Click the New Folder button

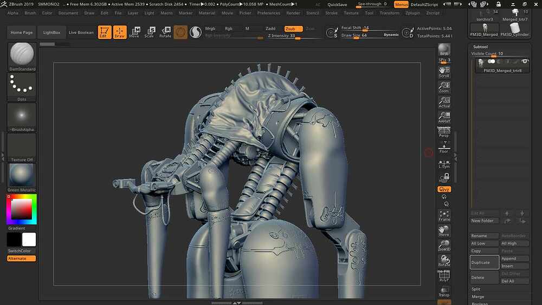(x=485, y=221)
